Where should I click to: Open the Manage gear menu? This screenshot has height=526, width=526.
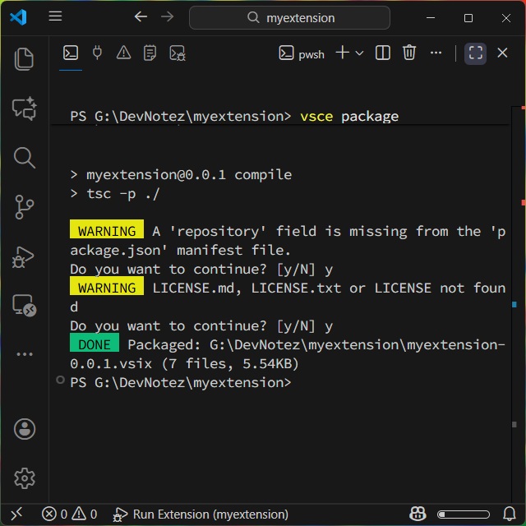[x=25, y=478]
